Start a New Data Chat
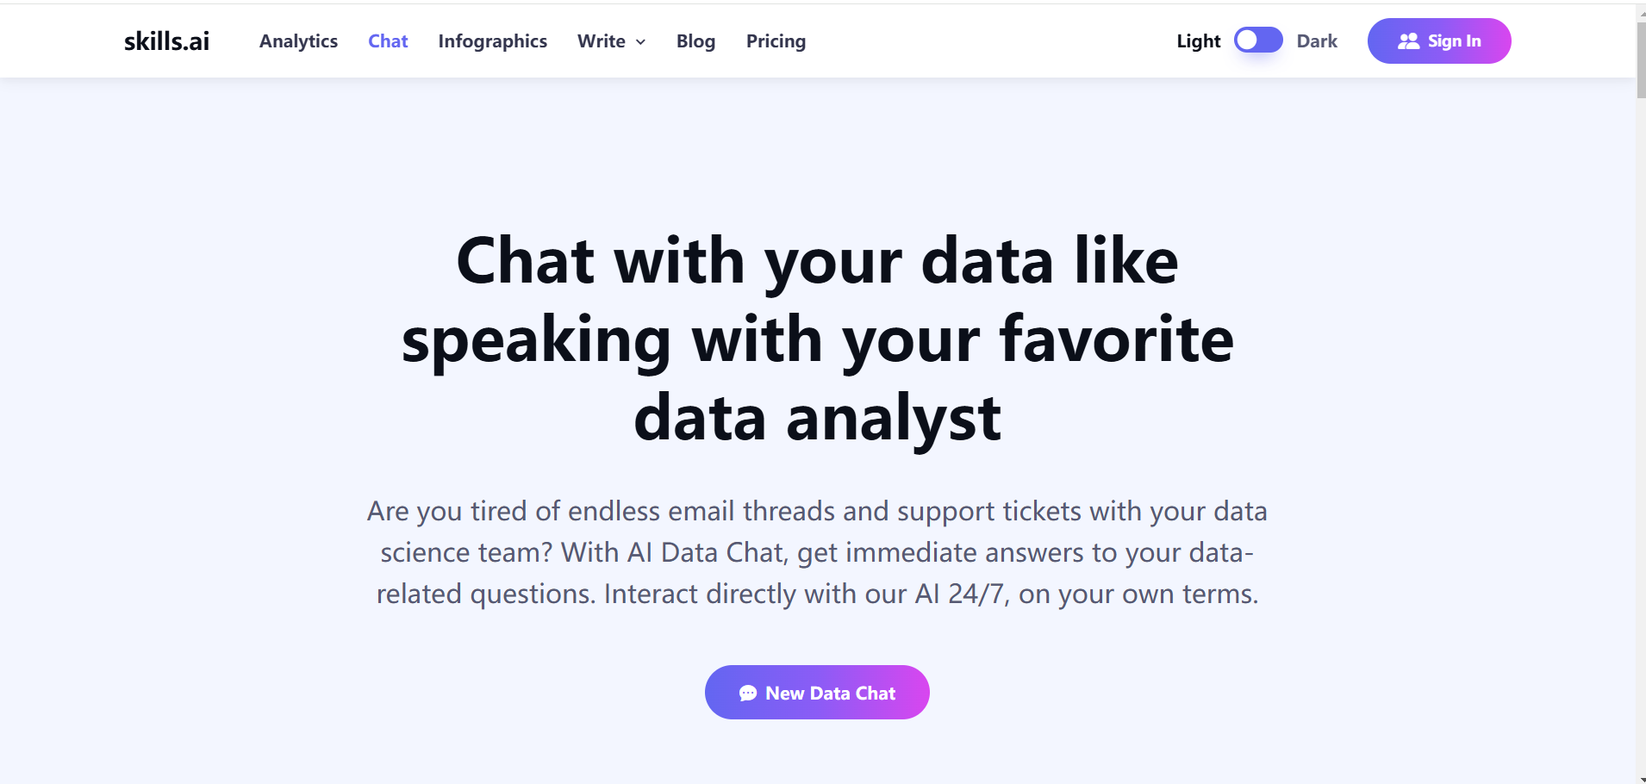The height and width of the screenshot is (784, 1646). pyautogui.click(x=817, y=693)
